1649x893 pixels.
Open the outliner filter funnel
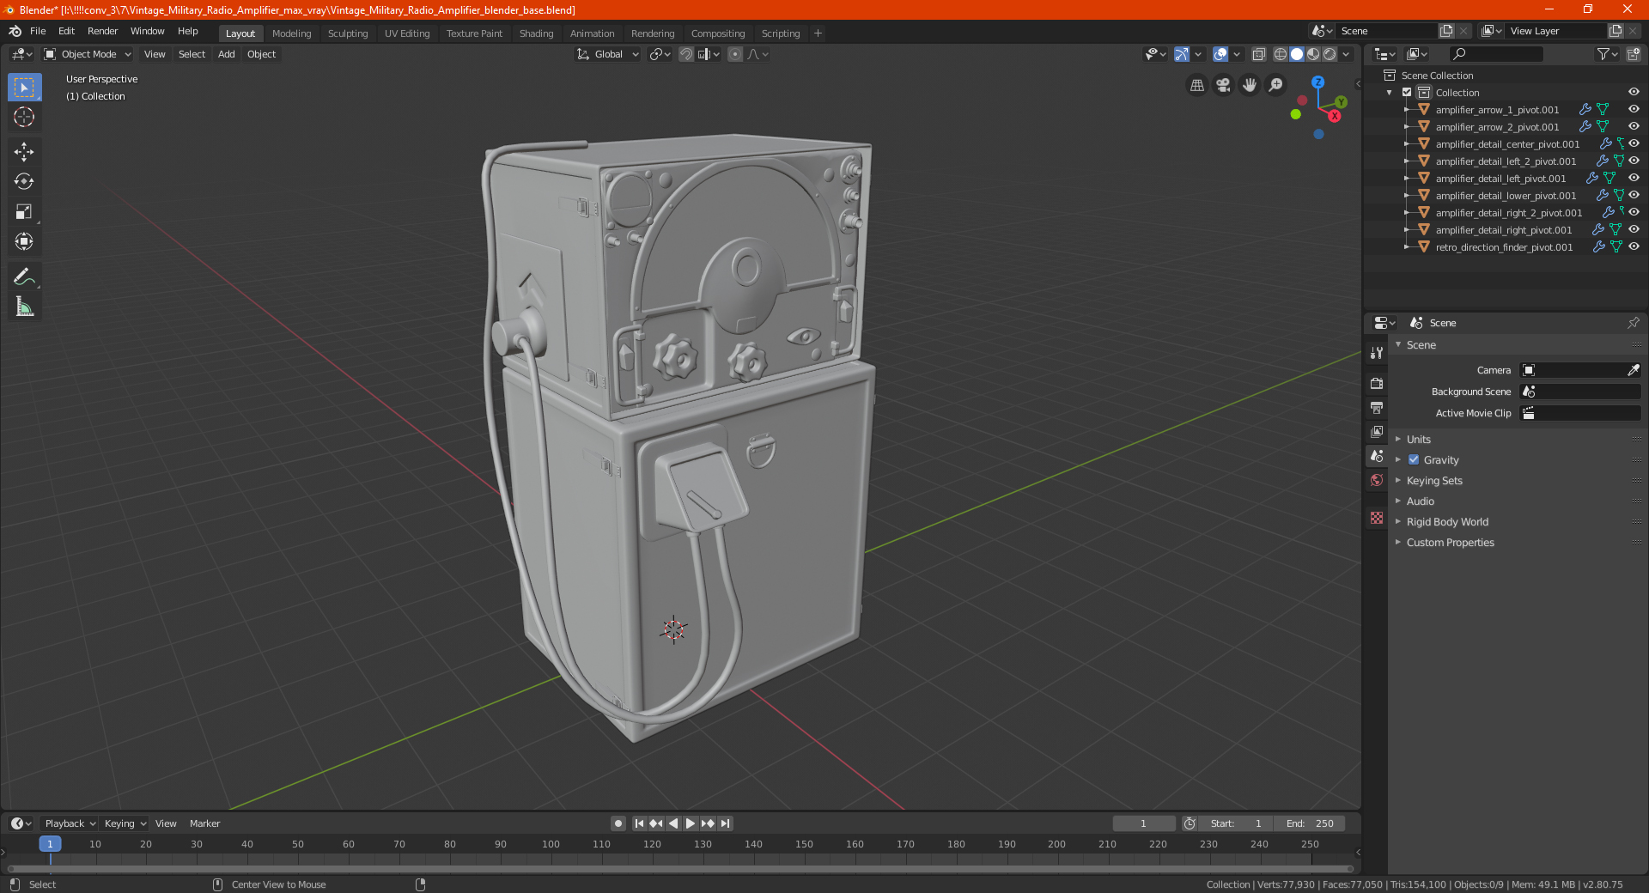1603,54
